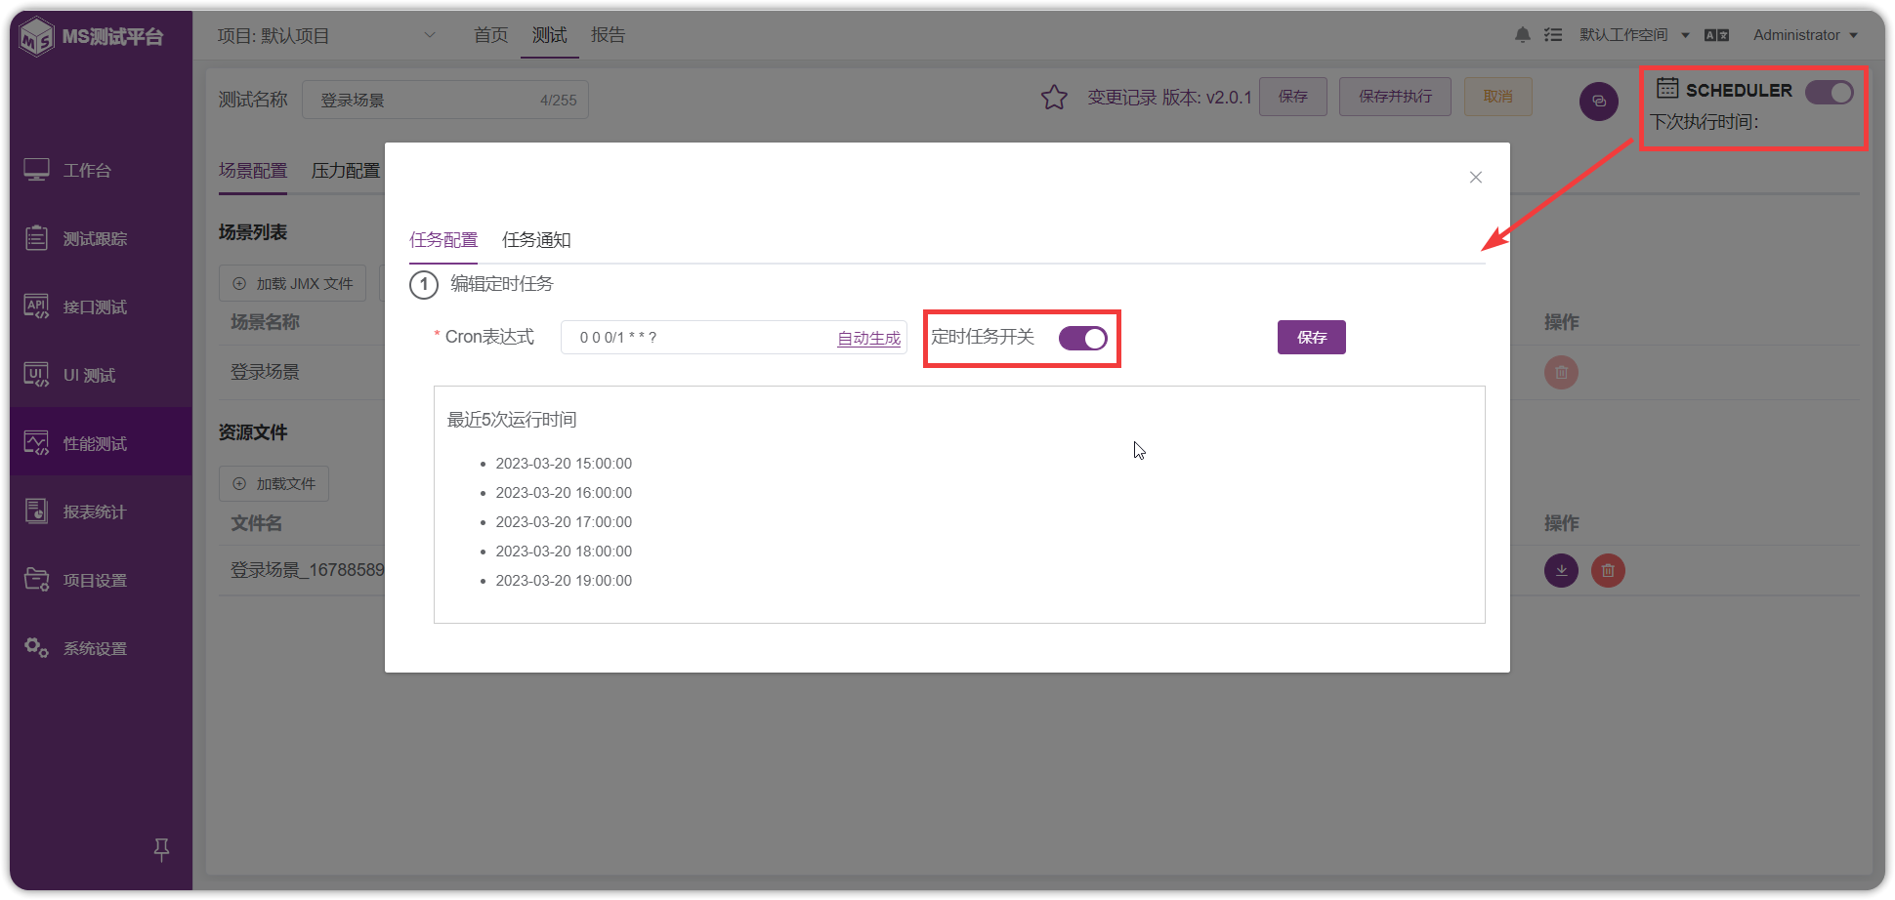Image resolution: width=1895 pixels, height=900 pixels.
Task: Switch to the 压力配置 tab
Action: pyautogui.click(x=346, y=171)
